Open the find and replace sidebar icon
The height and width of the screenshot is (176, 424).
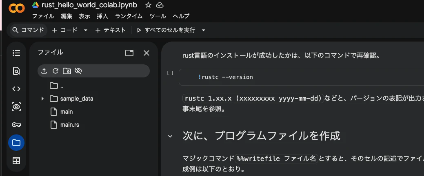pyautogui.click(x=16, y=71)
